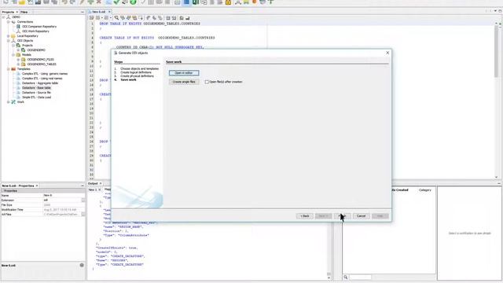The image size is (503, 283).
Task: Click the magnifier find icon in editor toolbar
Action: [116, 18]
